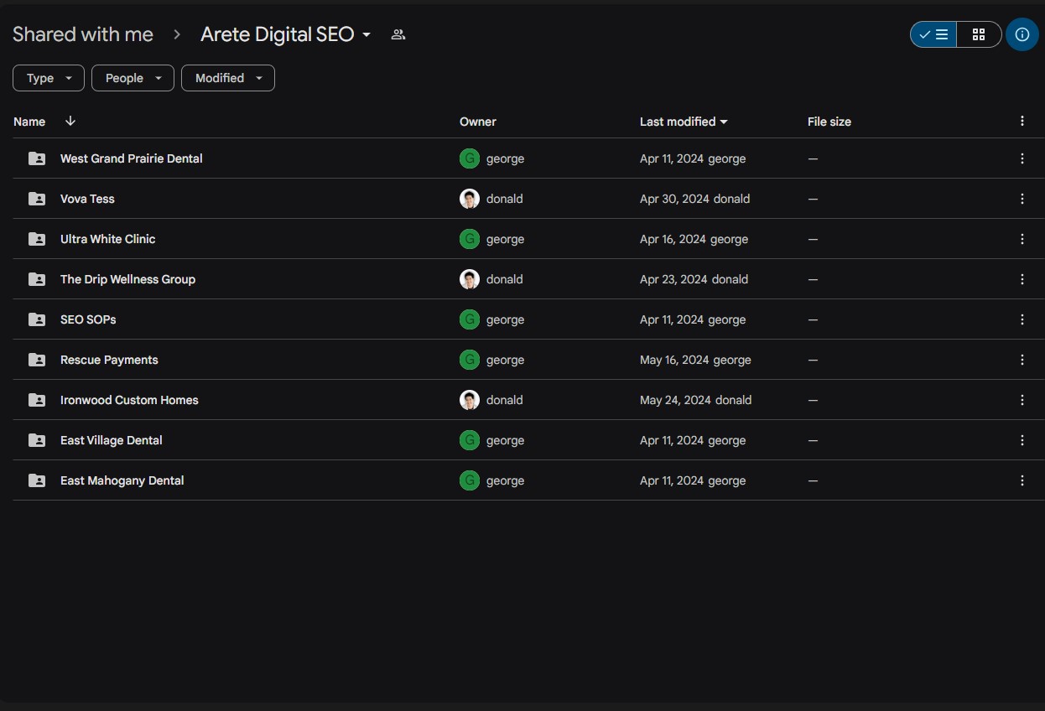Click the Name sort direction arrow
The image size is (1045, 711).
tap(70, 121)
